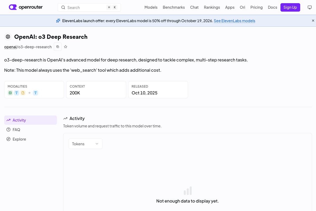Click the K shortcut key badge

[x=115, y=7]
